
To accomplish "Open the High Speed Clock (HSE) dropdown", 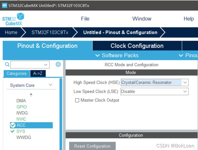I will pyautogui.click(x=185, y=83).
